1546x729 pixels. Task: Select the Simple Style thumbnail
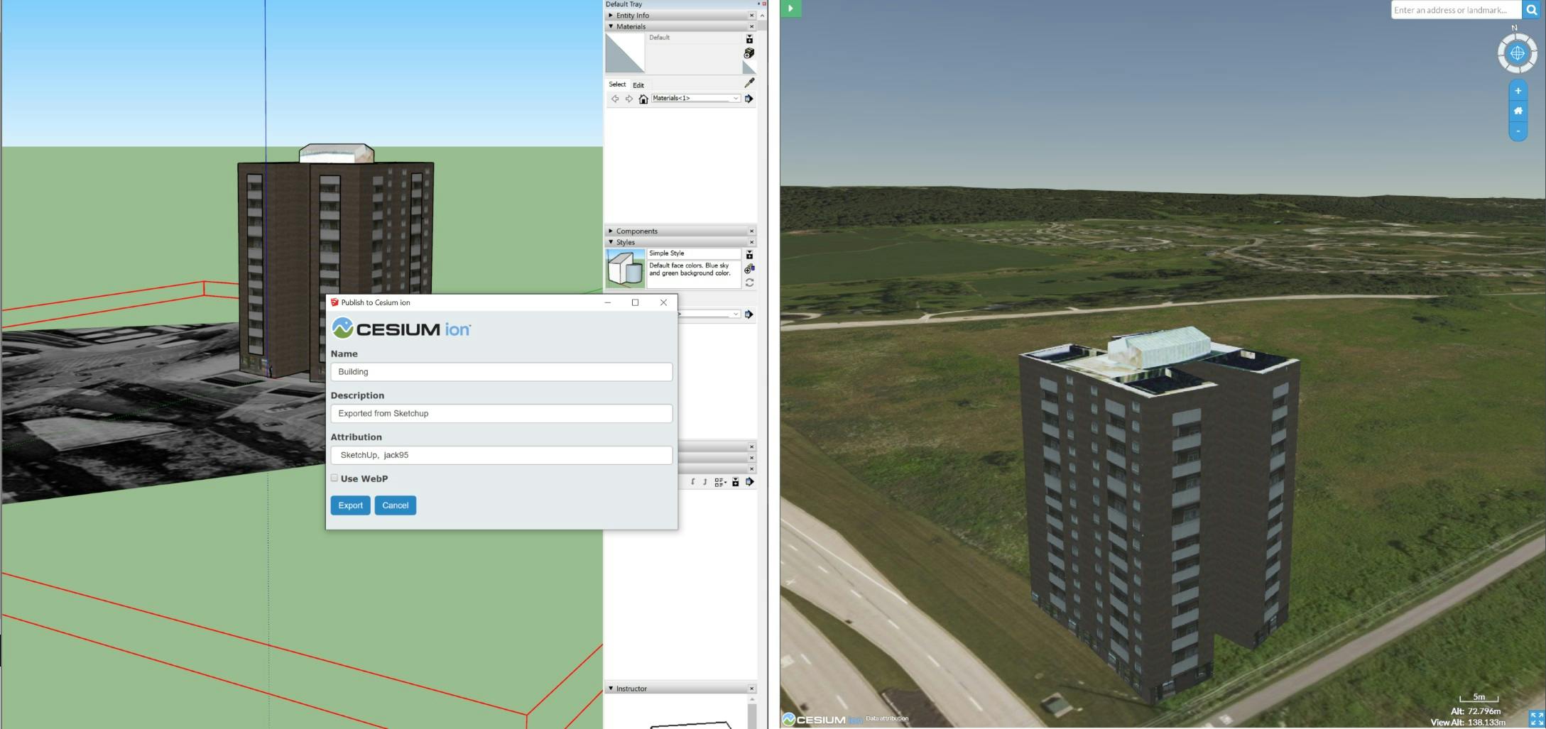coord(626,268)
